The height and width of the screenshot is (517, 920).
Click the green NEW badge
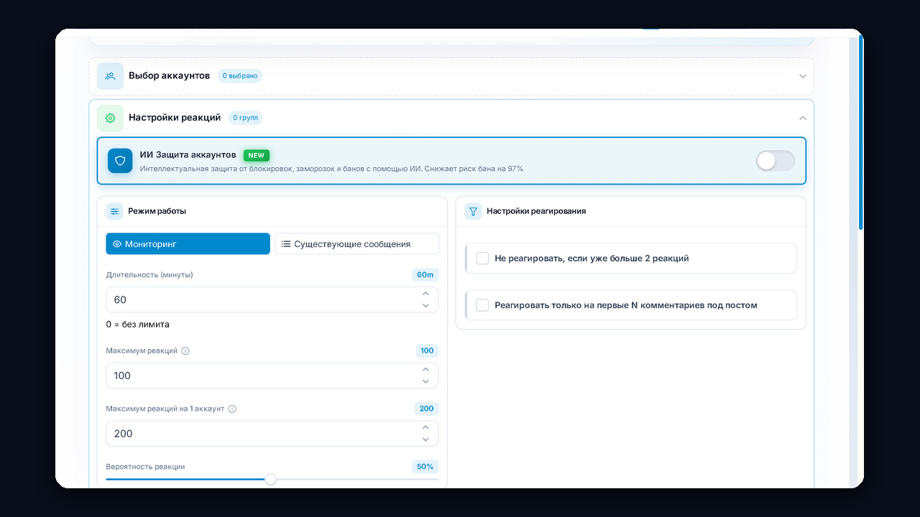(x=257, y=155)
